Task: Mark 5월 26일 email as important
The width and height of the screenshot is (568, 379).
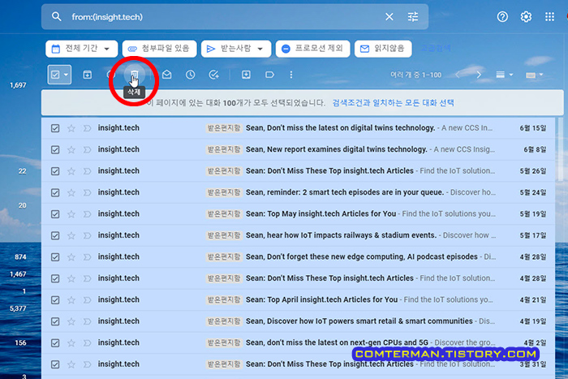Action: coord(87,171)
